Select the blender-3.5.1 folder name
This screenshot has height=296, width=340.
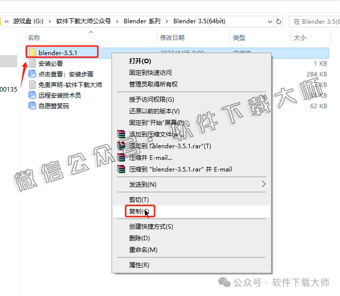point(58,53)
